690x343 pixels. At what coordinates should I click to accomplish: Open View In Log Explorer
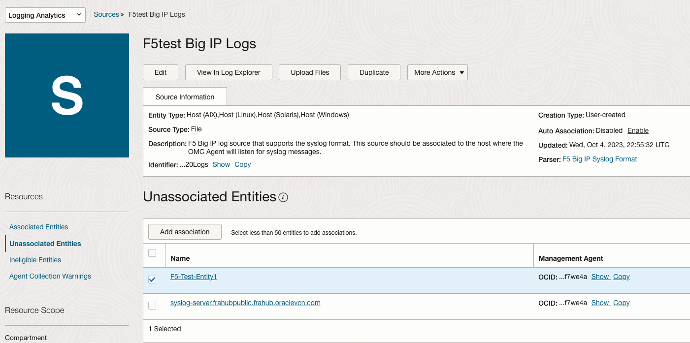tap(229, 72)
